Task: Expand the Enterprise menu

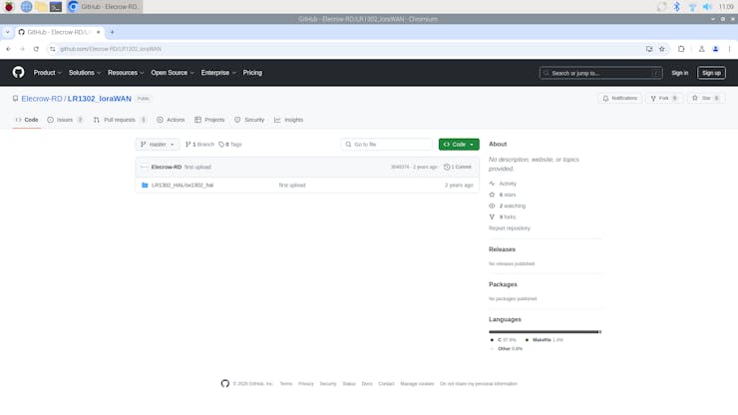Action: point(218,73)
